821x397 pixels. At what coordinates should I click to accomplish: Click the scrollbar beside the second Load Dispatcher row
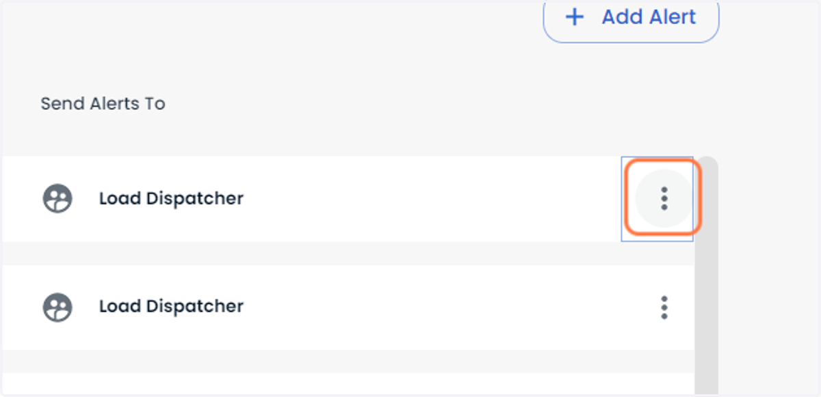(707, 307)
